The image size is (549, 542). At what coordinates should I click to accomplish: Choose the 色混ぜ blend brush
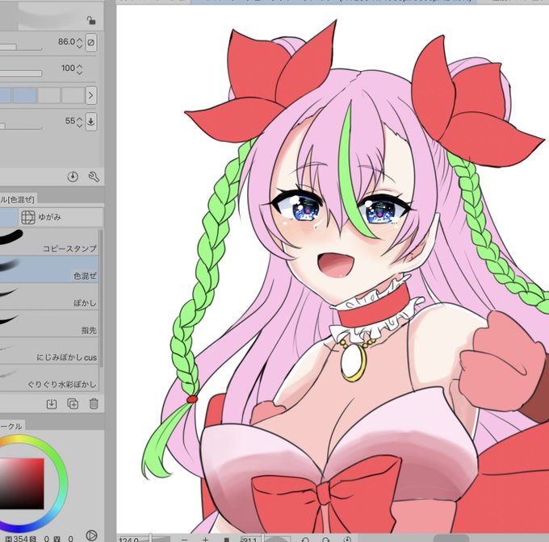(x=49, y=269)
